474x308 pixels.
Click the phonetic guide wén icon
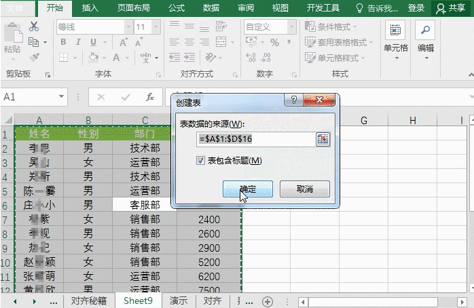[x=145, y=57]
